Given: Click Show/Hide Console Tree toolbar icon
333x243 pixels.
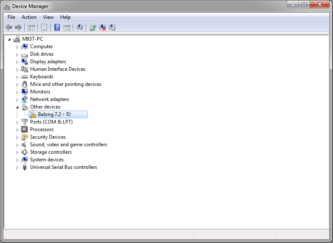Looking at the screenshot, I should [31, 27].
